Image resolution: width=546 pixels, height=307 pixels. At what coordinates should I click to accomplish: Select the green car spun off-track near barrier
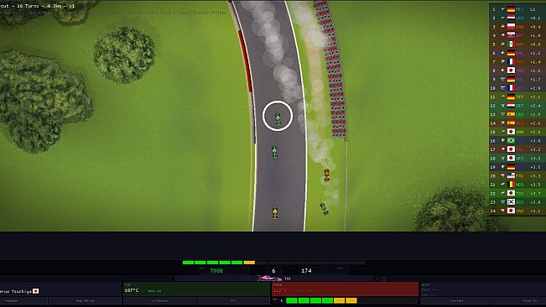click(324, 208)
